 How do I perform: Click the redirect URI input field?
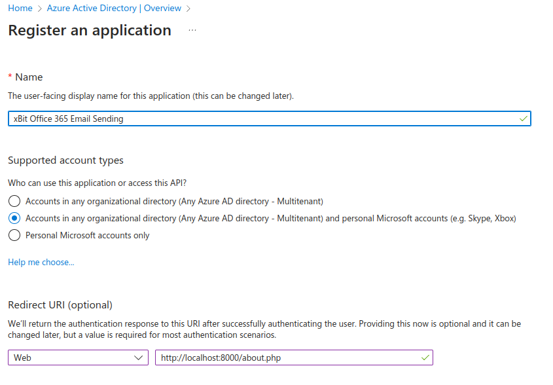tap(294, 357)
